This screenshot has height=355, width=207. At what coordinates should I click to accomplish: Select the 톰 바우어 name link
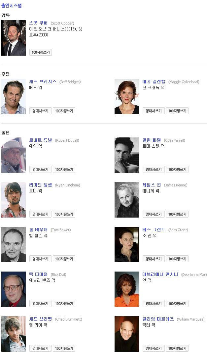pyautogui.click(x=38, y=230)
